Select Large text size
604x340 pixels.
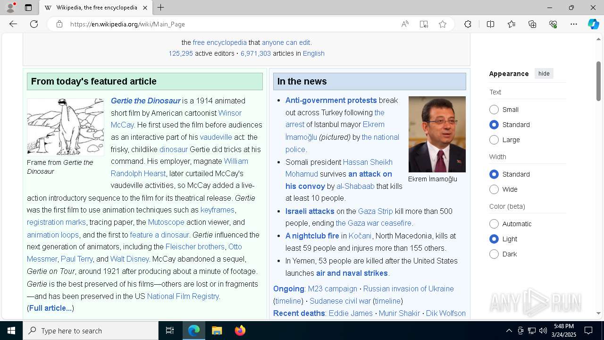click(x=494, y=140)
